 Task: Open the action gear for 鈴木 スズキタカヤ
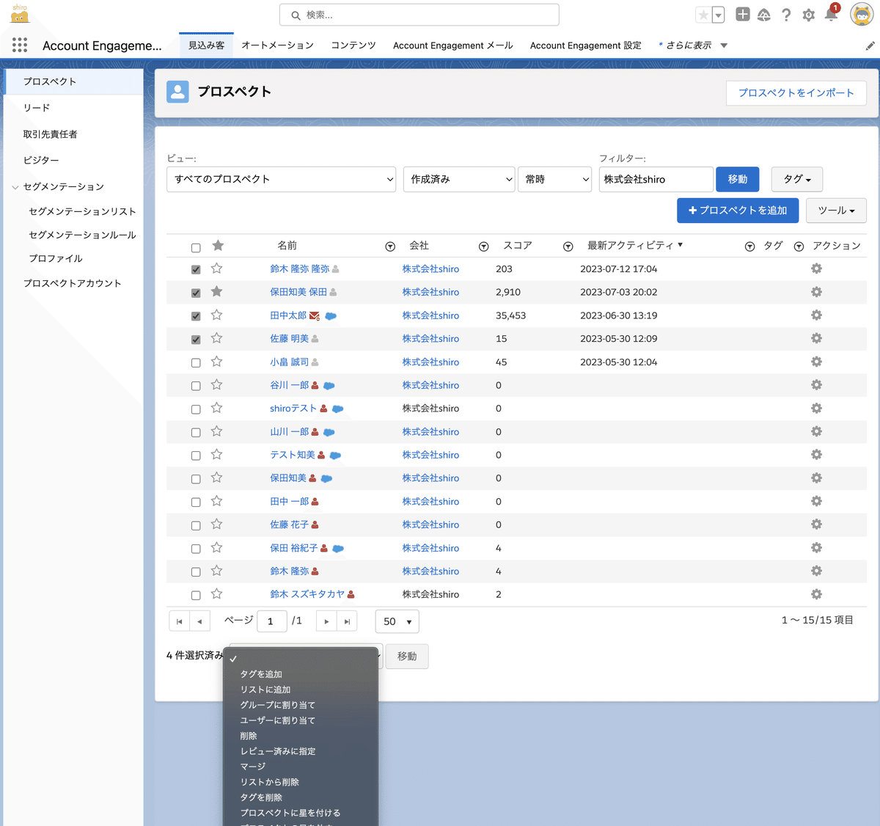[x=816, y=594]
